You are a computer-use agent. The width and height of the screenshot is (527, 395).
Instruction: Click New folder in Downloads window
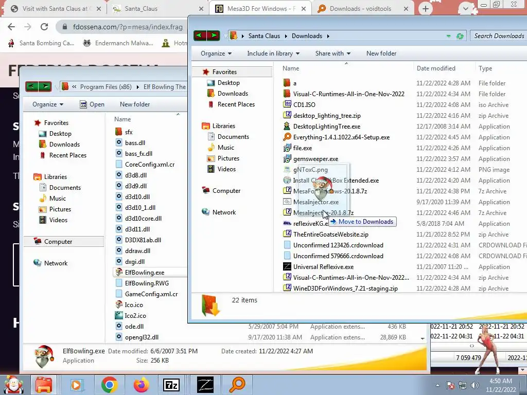(x=381, y=53)
